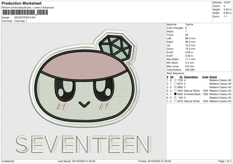The image size is (233, 164).
Task: Select Natural White description in stop 4
Action: pyautogui.click(x=192, y=91)
